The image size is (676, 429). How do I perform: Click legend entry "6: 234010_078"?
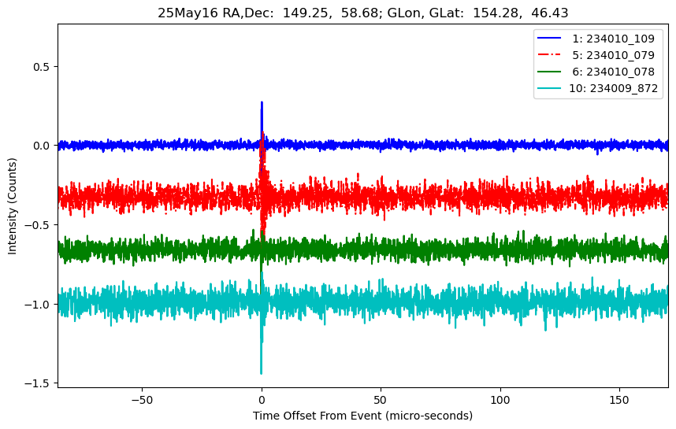(613, 72)
